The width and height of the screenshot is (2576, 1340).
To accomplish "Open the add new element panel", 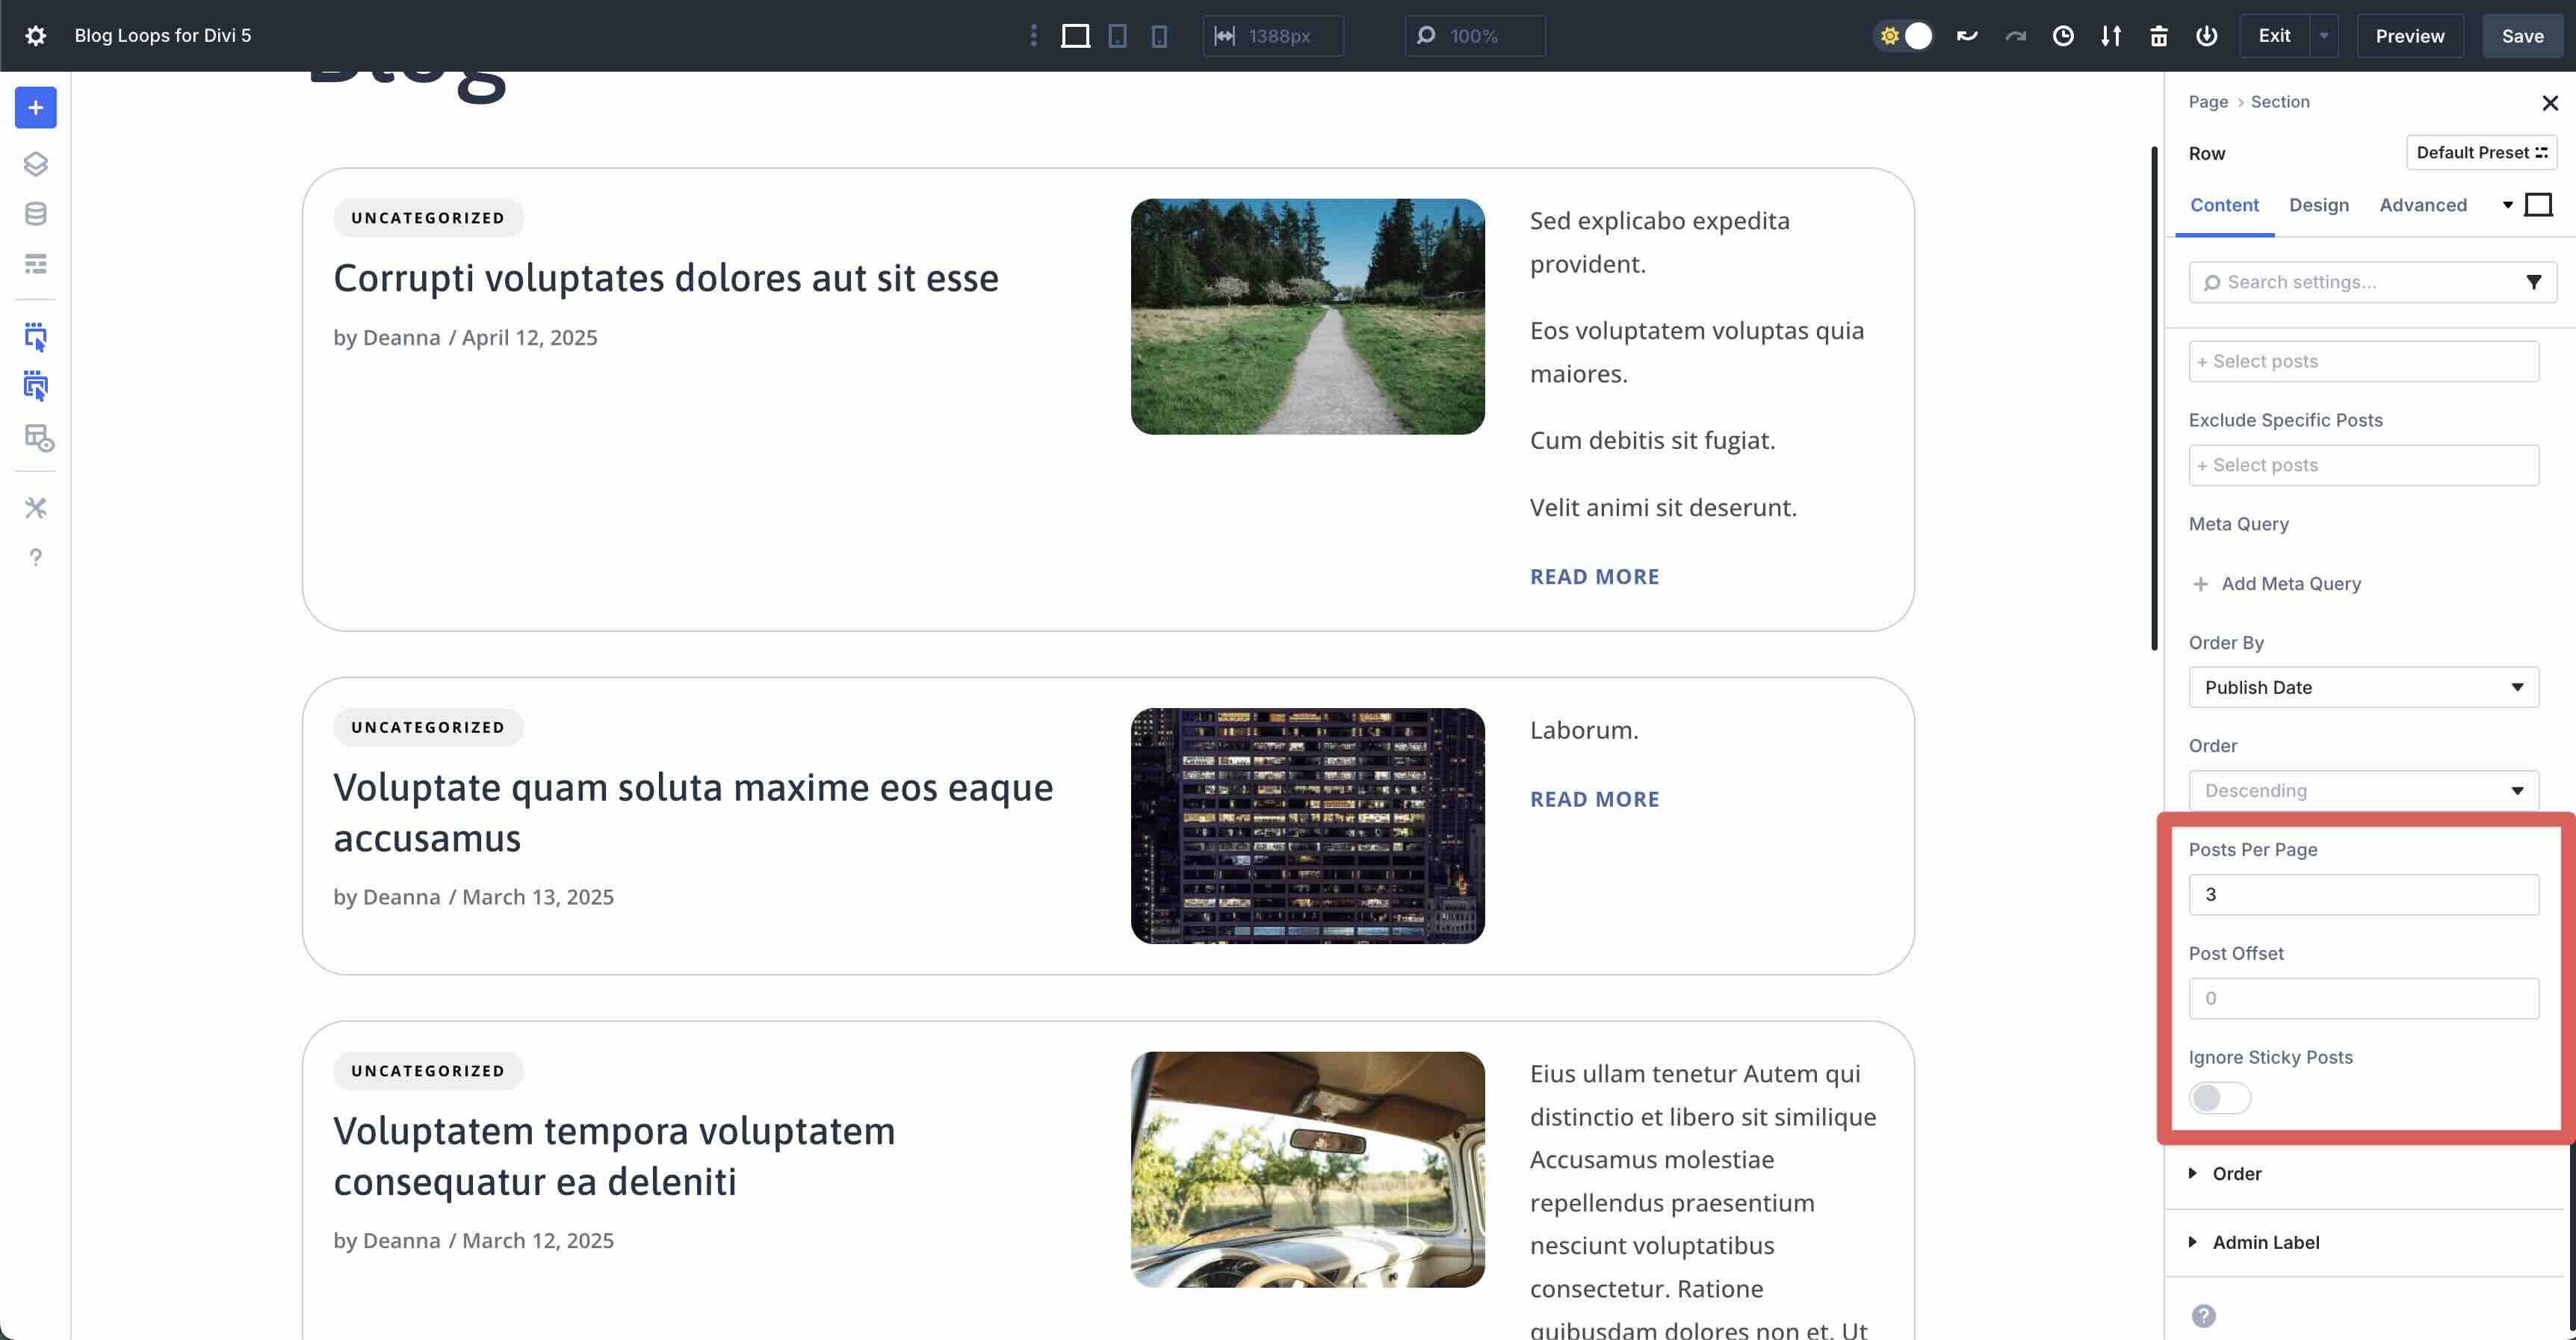I will (x=35, y=107).
